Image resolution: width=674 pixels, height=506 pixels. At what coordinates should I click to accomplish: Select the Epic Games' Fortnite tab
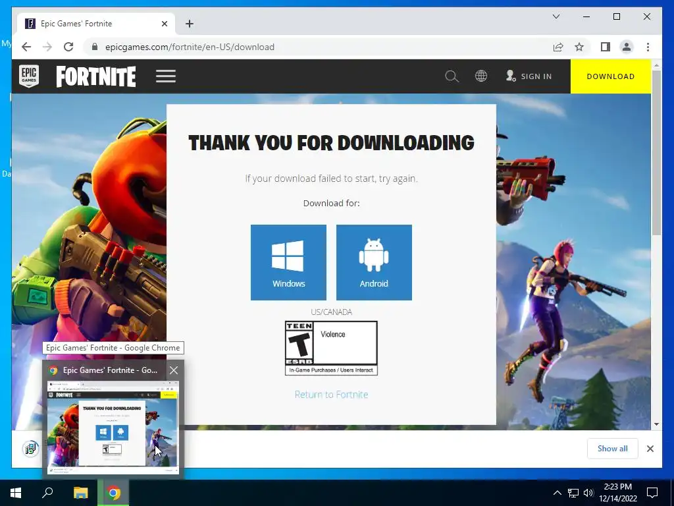tap(96, 24)
